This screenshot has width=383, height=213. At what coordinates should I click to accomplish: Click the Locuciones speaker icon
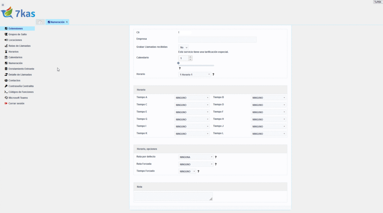click(6, 40)
